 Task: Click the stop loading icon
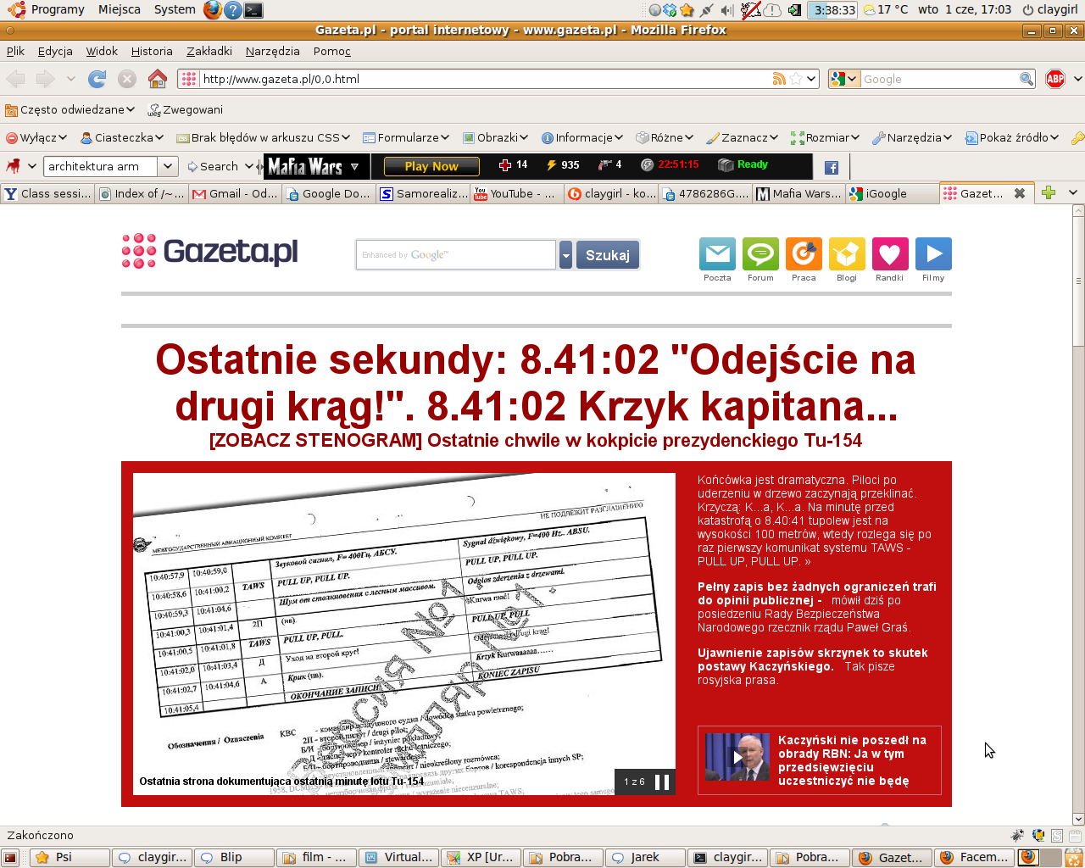click(x=127, y=79)
